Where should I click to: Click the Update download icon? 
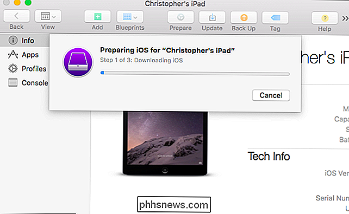(x=212, y=17)
